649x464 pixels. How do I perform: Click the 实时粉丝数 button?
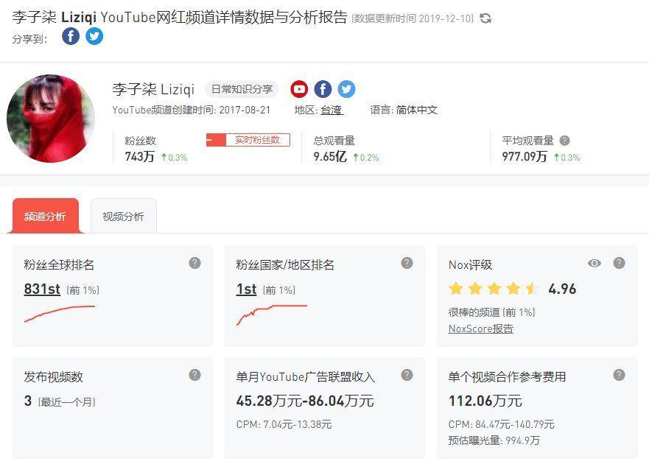pyautogui.click(x=248, y=140)
